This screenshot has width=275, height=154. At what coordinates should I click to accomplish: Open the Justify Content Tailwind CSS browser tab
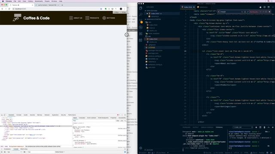tap(47, 5)
